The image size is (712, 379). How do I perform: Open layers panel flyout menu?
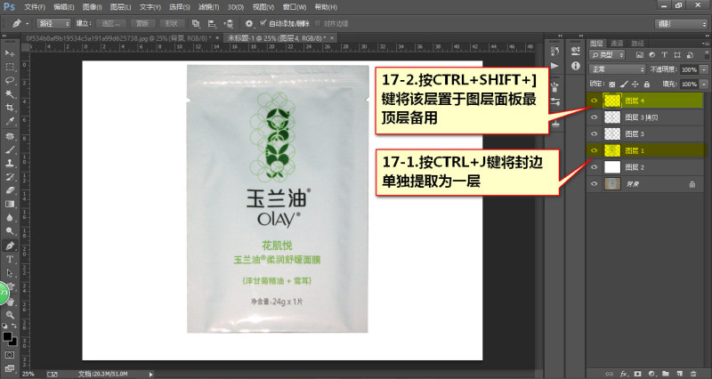tap(705, 43)
